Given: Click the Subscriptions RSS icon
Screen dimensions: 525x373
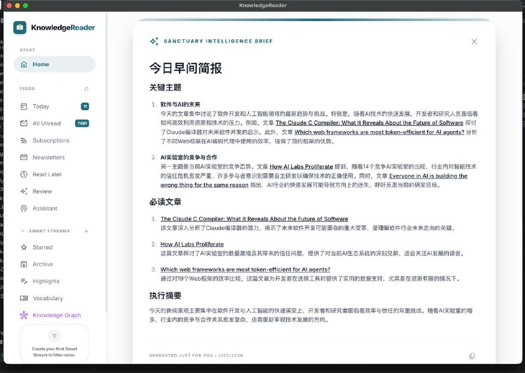Looking at the screenshot, I should pyautogui.click(x=24, y=140).
